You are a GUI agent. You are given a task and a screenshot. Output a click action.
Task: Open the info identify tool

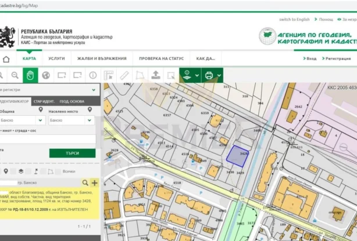click(92, 75)
